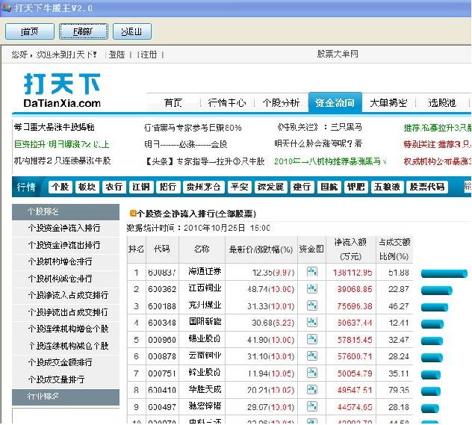Click the 钾肥 quote button
This screenshot has height=425, width=472.
pos(355,187)
